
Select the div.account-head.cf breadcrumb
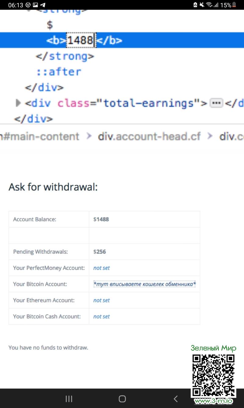click(x=149, y=136)
